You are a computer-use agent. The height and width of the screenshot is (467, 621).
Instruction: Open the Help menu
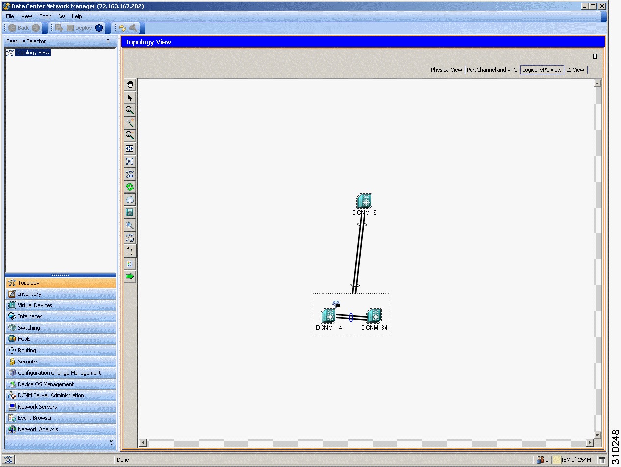click(x=77, y=16)
